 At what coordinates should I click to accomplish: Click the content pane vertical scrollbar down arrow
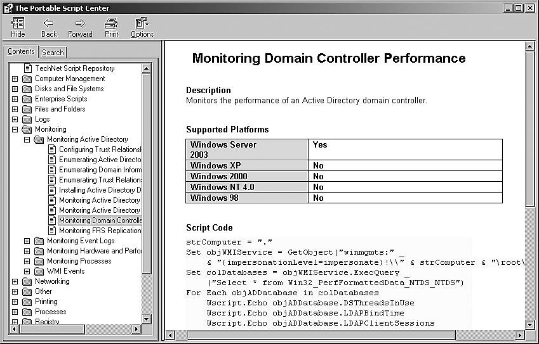(x=531, y=322)
